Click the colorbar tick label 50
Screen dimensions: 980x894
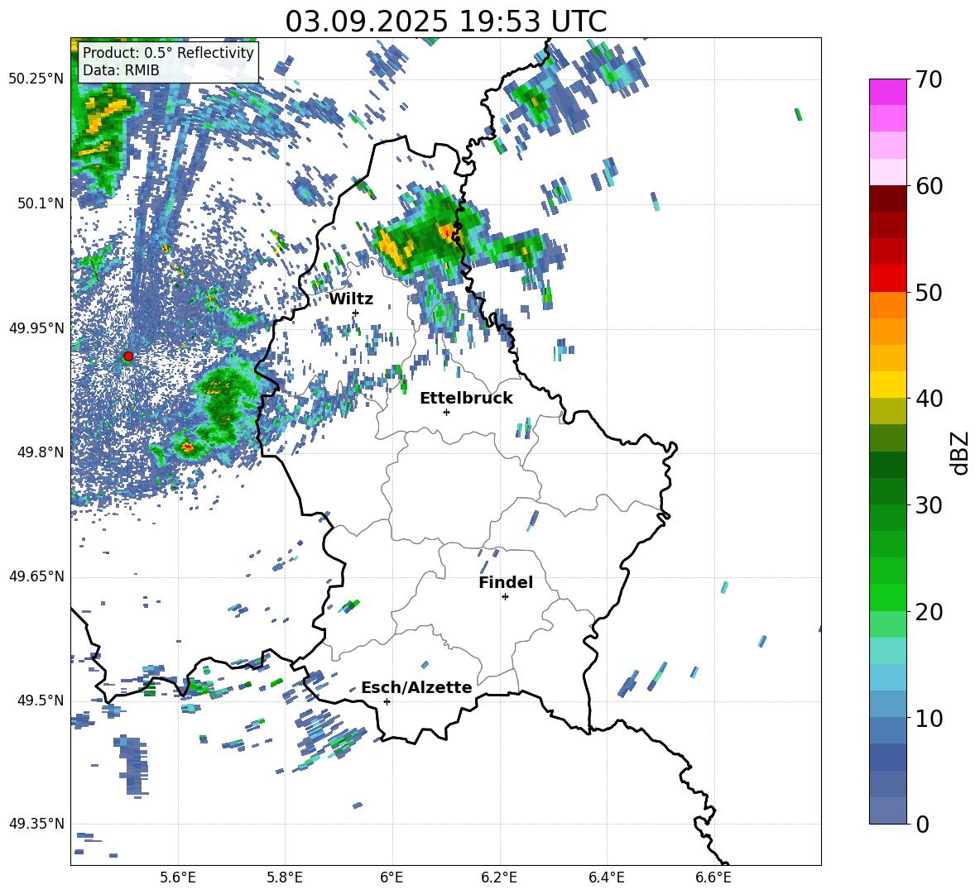929,292
